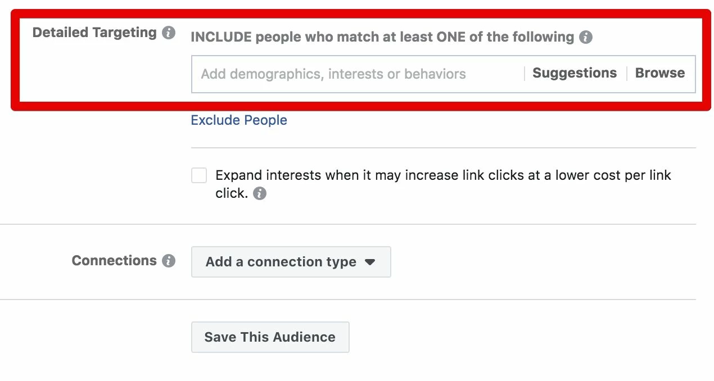Open Suggestions in the targeting field
Screen dimensions: 714x381
pyautogui.click(x=575, y=73)
